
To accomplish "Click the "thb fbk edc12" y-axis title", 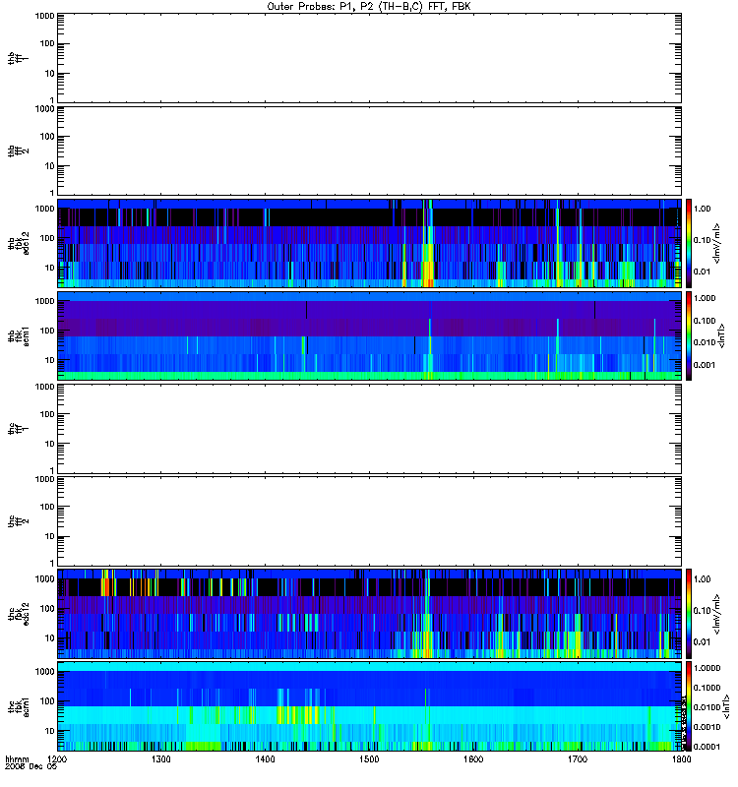I will coord(19,243).
